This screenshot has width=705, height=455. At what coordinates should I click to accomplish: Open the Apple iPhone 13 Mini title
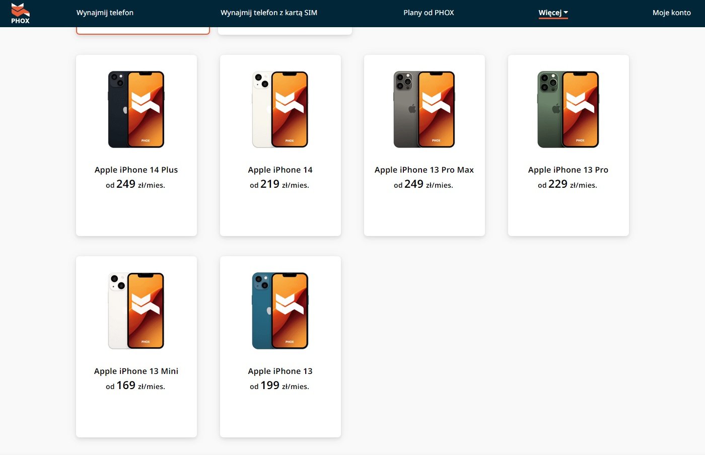(x=136, y=371)
